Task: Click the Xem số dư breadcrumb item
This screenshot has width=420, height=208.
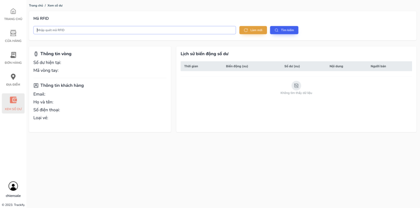Action: point(55,6)
